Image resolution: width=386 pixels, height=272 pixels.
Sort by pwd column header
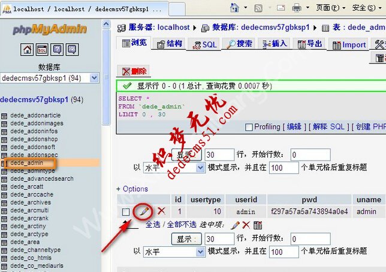tap(309, 200)
